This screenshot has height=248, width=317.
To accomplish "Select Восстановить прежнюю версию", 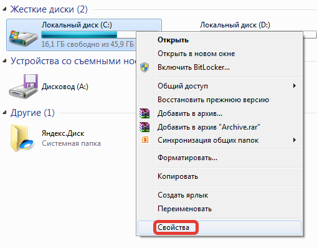I will 219,100.
